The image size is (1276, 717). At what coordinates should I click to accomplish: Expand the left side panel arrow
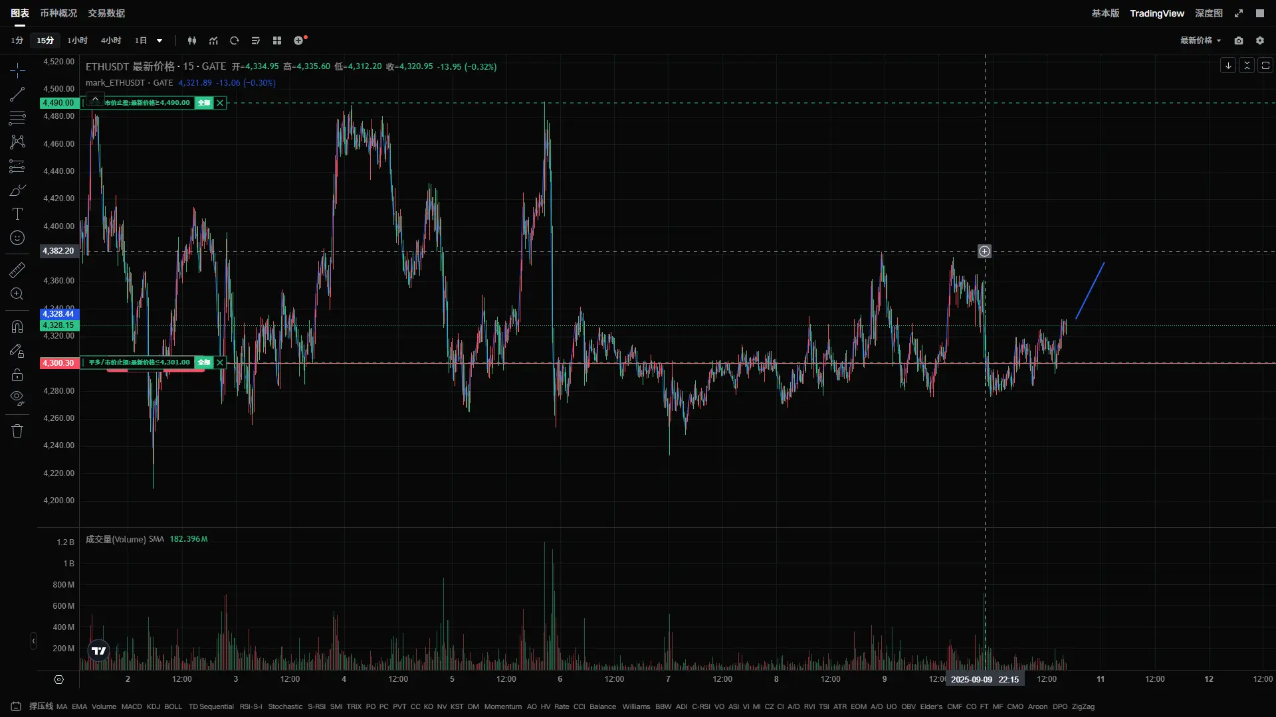tap(33, 641)
